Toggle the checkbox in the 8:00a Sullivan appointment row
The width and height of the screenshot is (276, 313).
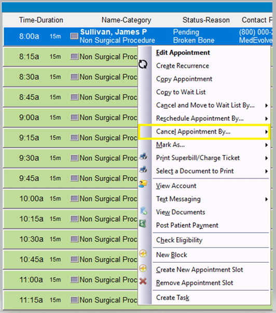coord(74,36)
